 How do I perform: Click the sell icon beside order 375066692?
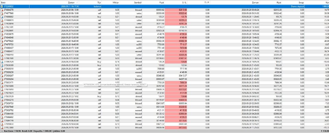(2, 117)
